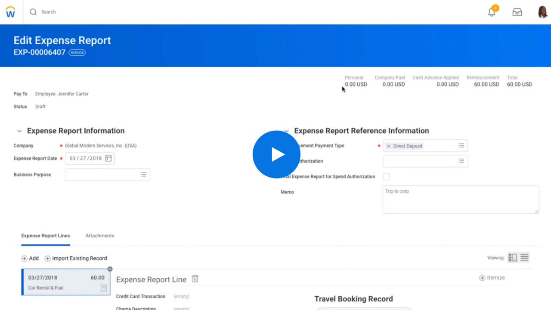Click receipt icon on Car Rental line
The width and height of the screenshot is (551, 310).
pyautogui.click(x=104, y=289)
